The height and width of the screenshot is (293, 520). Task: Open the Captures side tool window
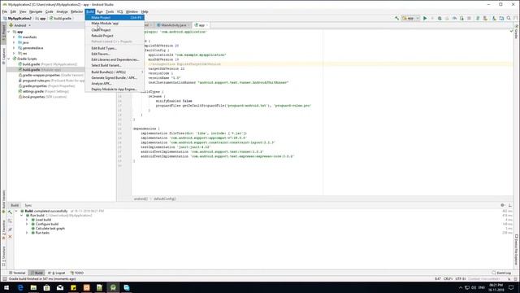pos(3,55)
